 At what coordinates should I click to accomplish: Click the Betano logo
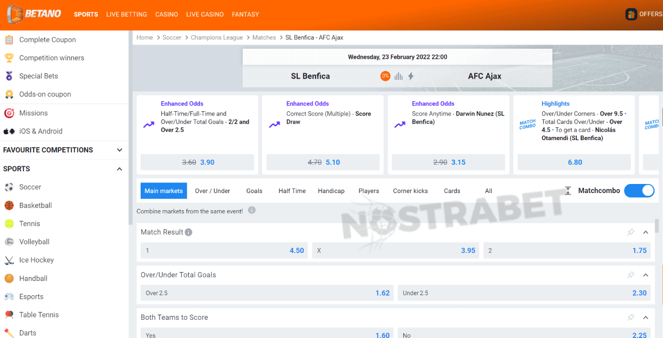point(34,14)
